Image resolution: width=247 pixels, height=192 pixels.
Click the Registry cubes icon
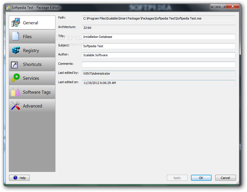point(16,50)
